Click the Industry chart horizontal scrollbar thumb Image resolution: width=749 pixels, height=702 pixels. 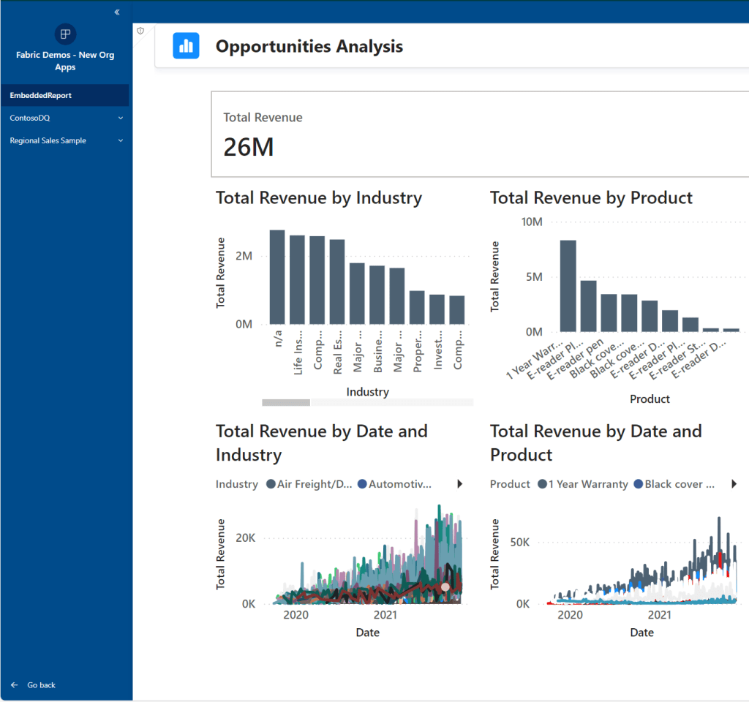(x=286, y=402)
